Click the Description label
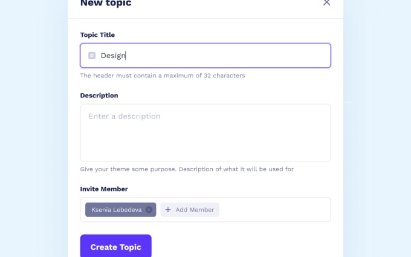The height and width of the screenshot is (257, 411). click(99, 96)
